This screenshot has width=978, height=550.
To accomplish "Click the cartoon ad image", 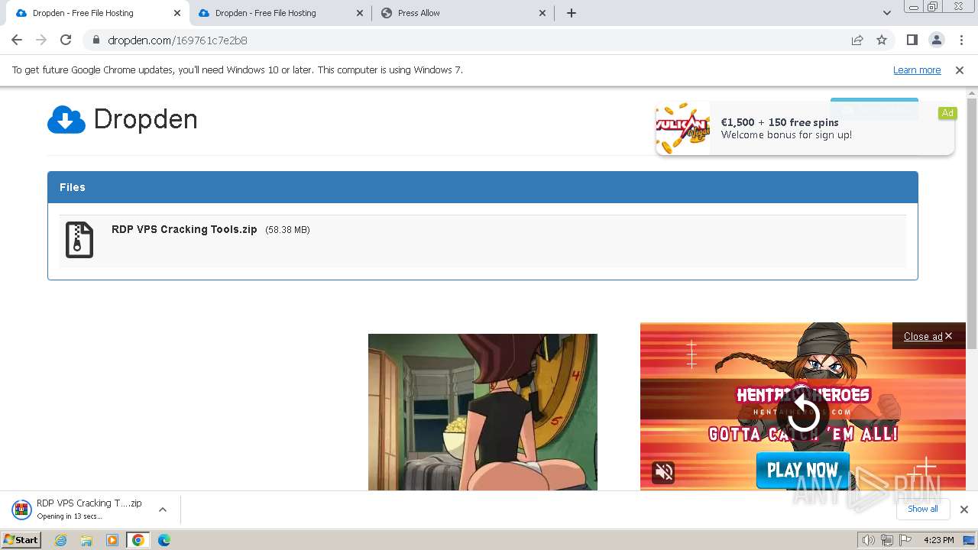I will click(x=483, y=412).
